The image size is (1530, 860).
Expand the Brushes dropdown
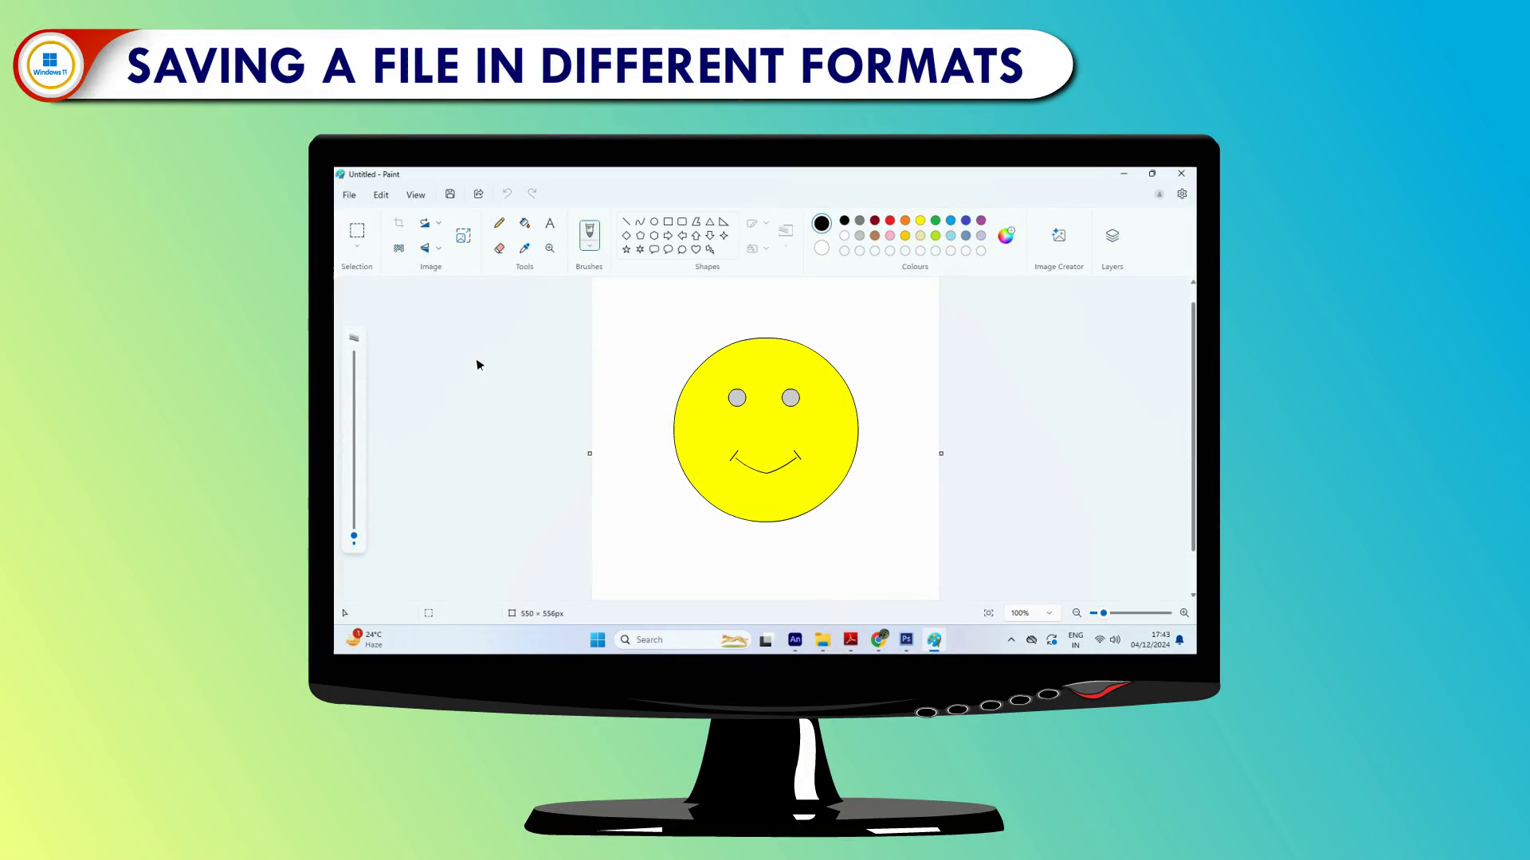(590, 246)
